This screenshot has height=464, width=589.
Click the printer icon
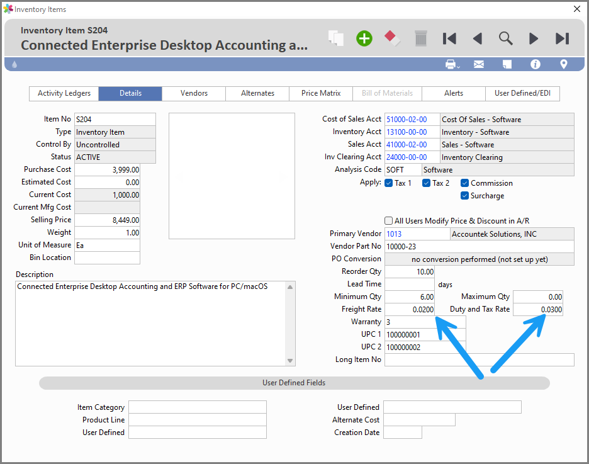click(x=452, y=64)
